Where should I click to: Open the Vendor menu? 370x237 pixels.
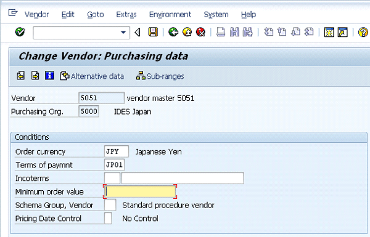click(x=36, y=15)
